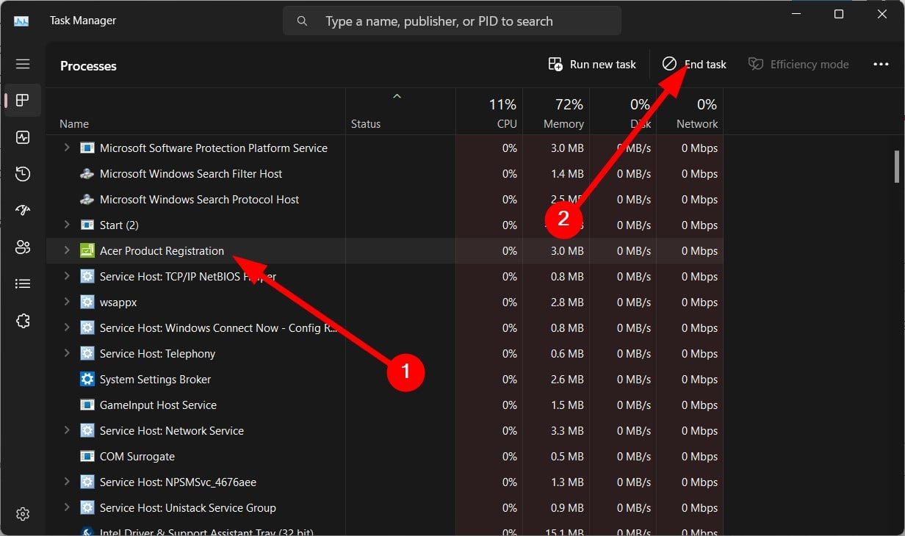Click the Start (2) process icon
Viewport: 905px width, 536px height.
(x=87, y=225)
